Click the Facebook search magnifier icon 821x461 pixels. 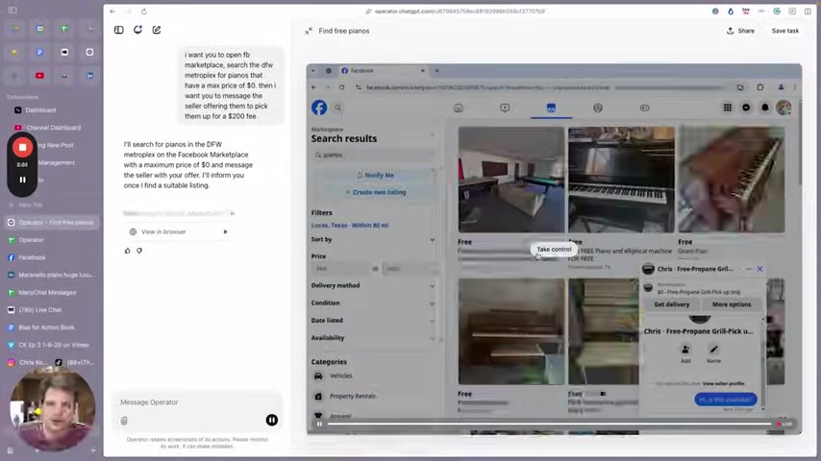[338, 108]
